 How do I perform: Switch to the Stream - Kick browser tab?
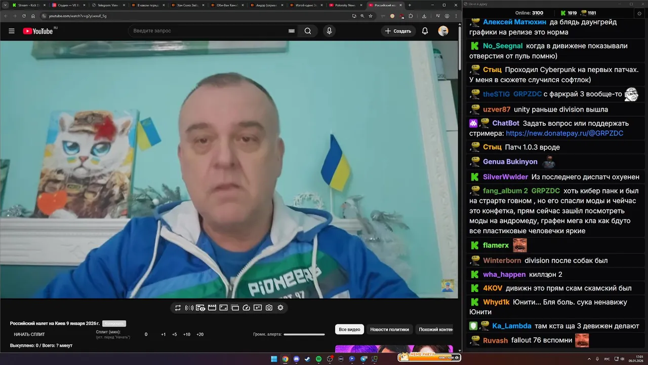pos(29,5)
